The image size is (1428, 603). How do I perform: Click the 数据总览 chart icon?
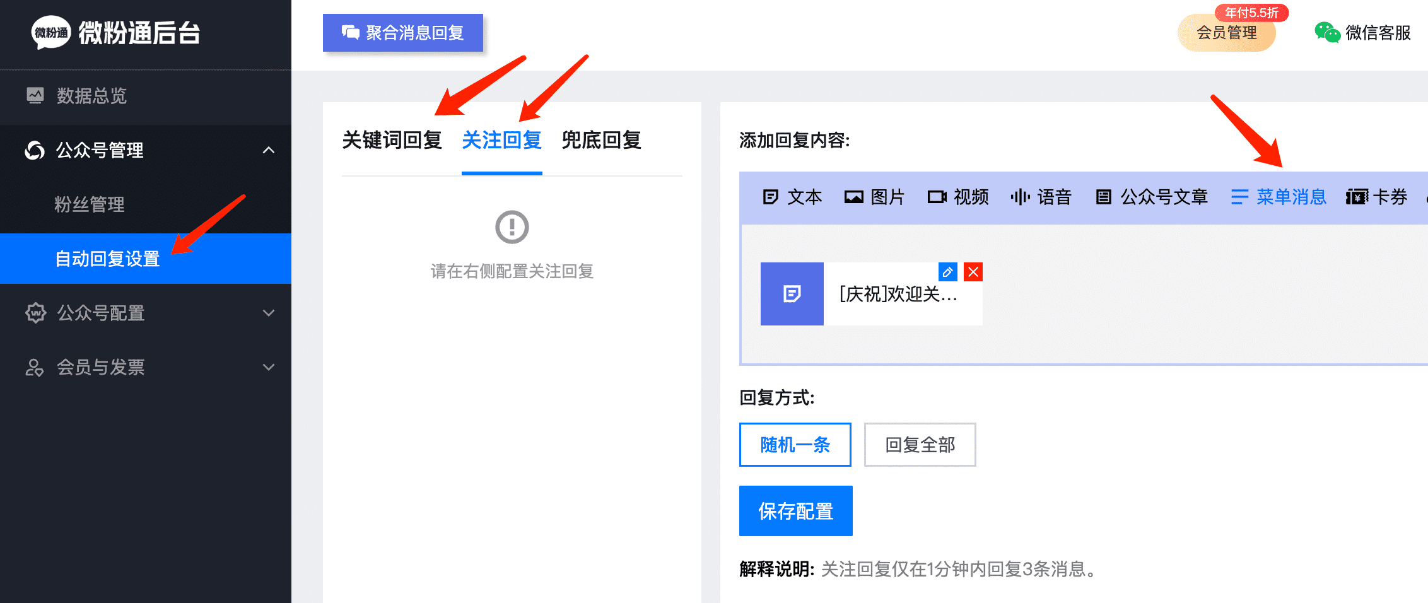point(35,96)
